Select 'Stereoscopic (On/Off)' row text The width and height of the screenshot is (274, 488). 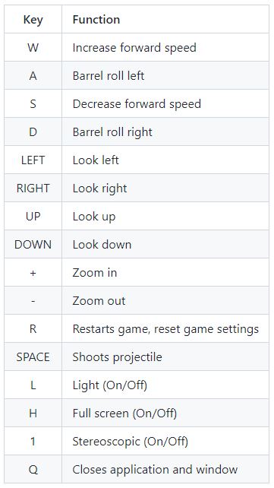pyautogui.click(x=130, y=442)
